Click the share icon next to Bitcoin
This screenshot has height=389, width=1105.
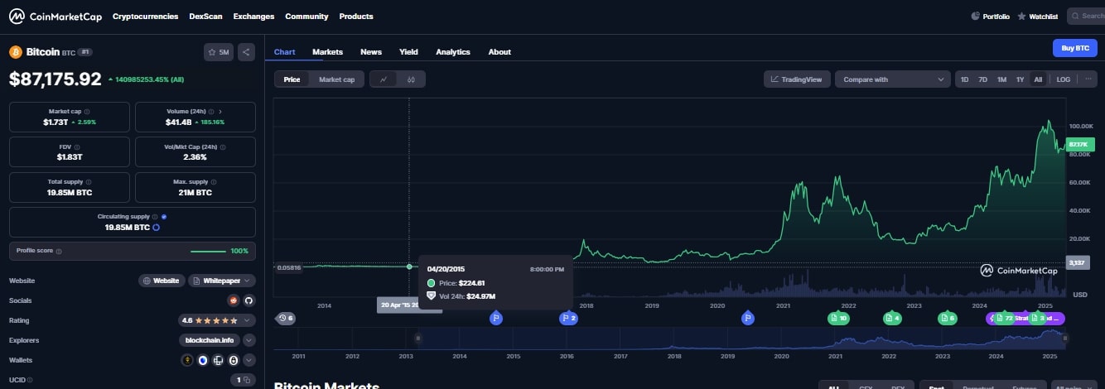(246, 52)
